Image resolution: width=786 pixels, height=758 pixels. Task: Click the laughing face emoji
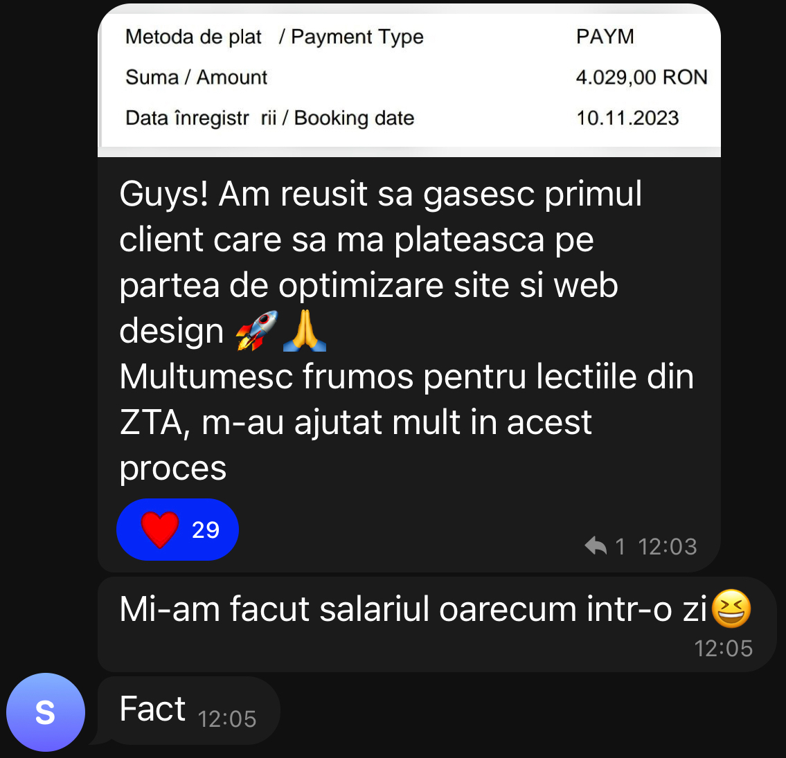731,608
